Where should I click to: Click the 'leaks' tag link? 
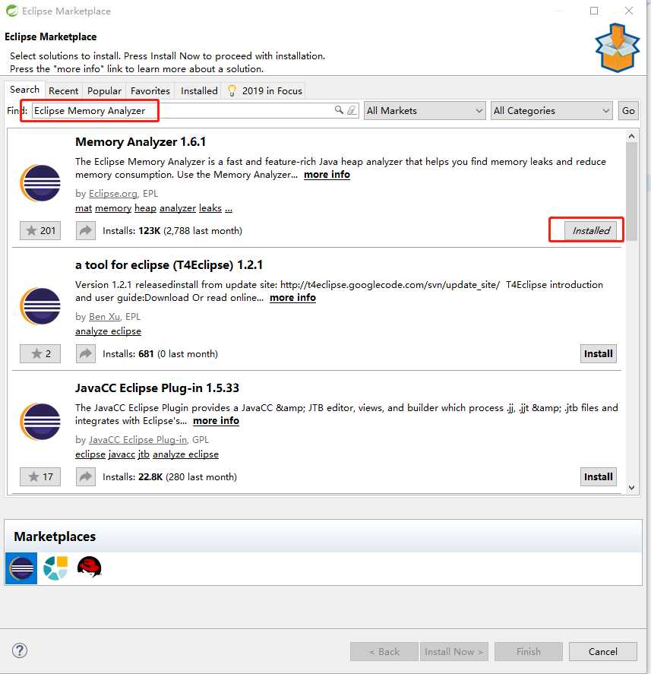[210, 208]
